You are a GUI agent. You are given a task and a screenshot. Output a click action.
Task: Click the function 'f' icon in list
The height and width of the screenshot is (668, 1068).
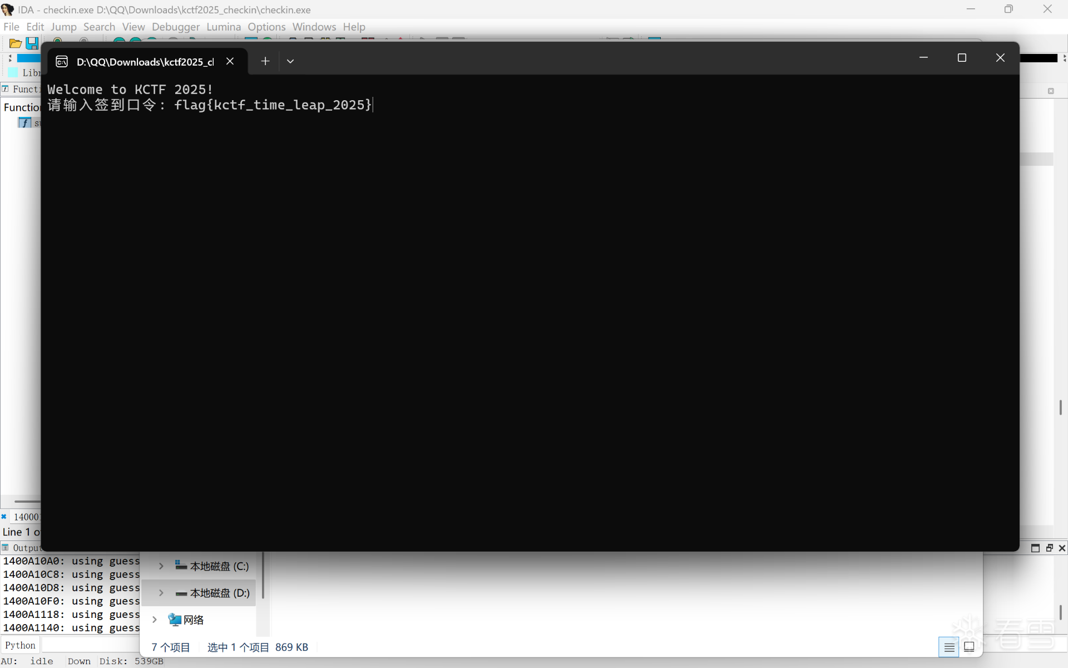click(x=24, y=122)
